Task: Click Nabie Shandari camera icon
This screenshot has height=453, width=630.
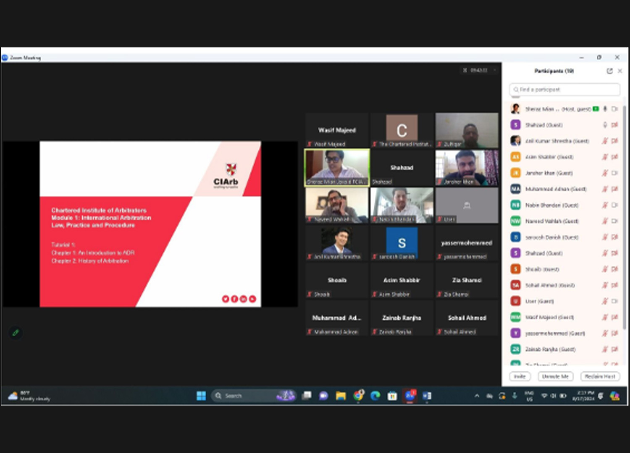Action: [x=614, y=205]
